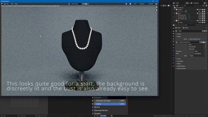Open the Render properties tab

click(x=173, y=31)
